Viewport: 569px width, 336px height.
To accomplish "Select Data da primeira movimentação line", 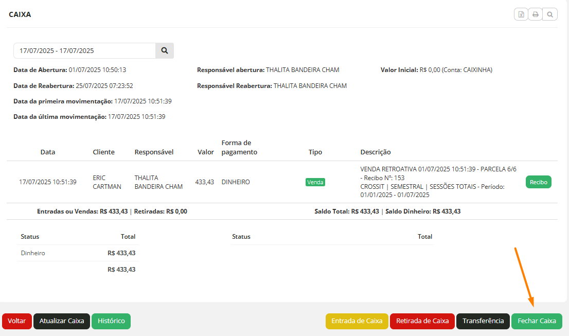I will 93,101.
